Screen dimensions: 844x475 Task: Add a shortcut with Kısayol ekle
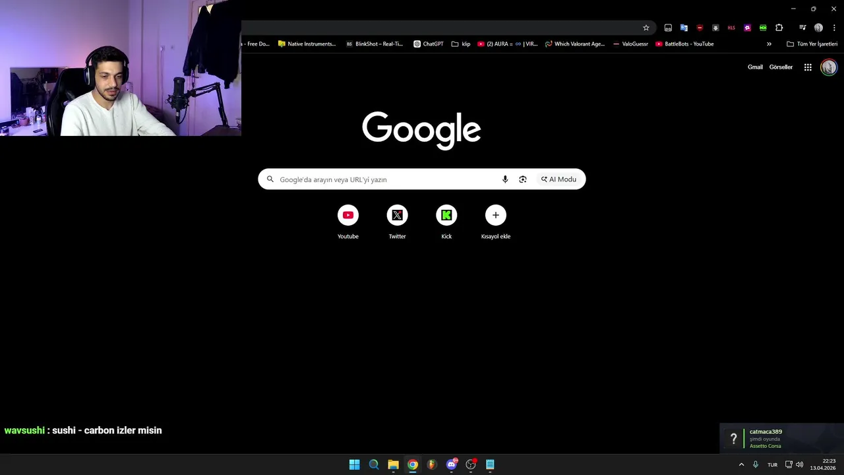[x=496, y=223]
